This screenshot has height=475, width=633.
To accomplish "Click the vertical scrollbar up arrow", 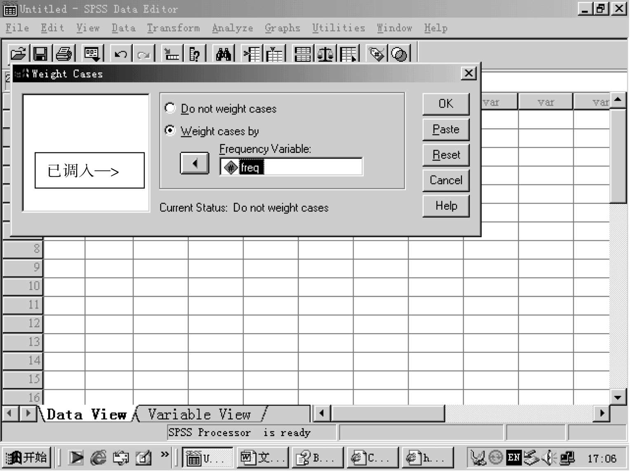I will [618, 100].
